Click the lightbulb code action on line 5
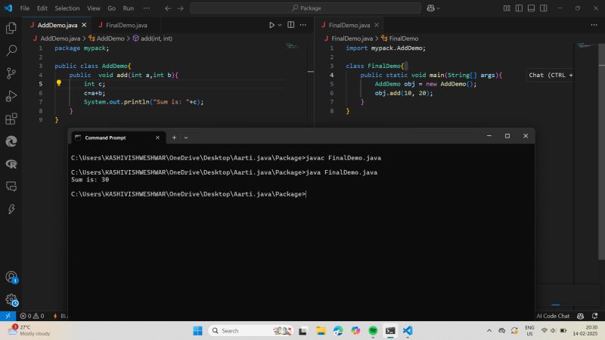 click(59, 83)
